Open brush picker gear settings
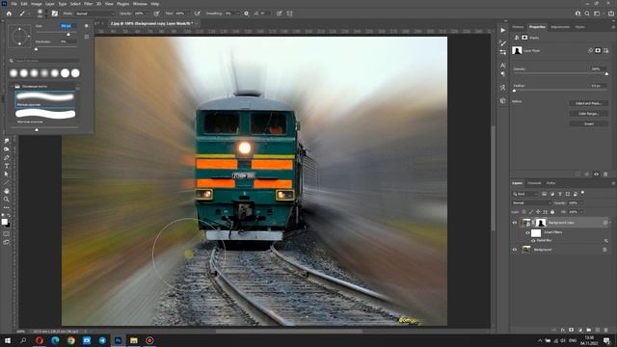 click(87, 26)
